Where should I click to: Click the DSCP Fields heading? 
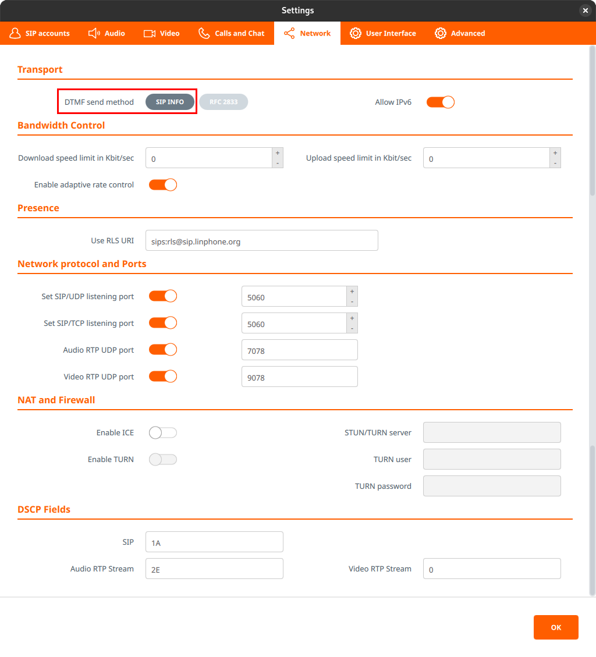[44, 510]
